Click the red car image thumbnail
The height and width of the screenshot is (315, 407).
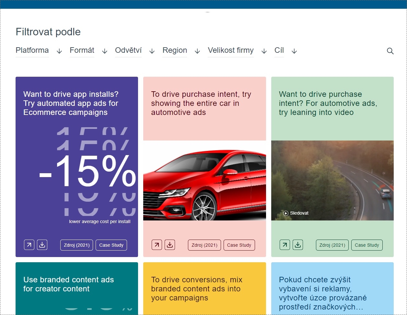tap(204, 181)
